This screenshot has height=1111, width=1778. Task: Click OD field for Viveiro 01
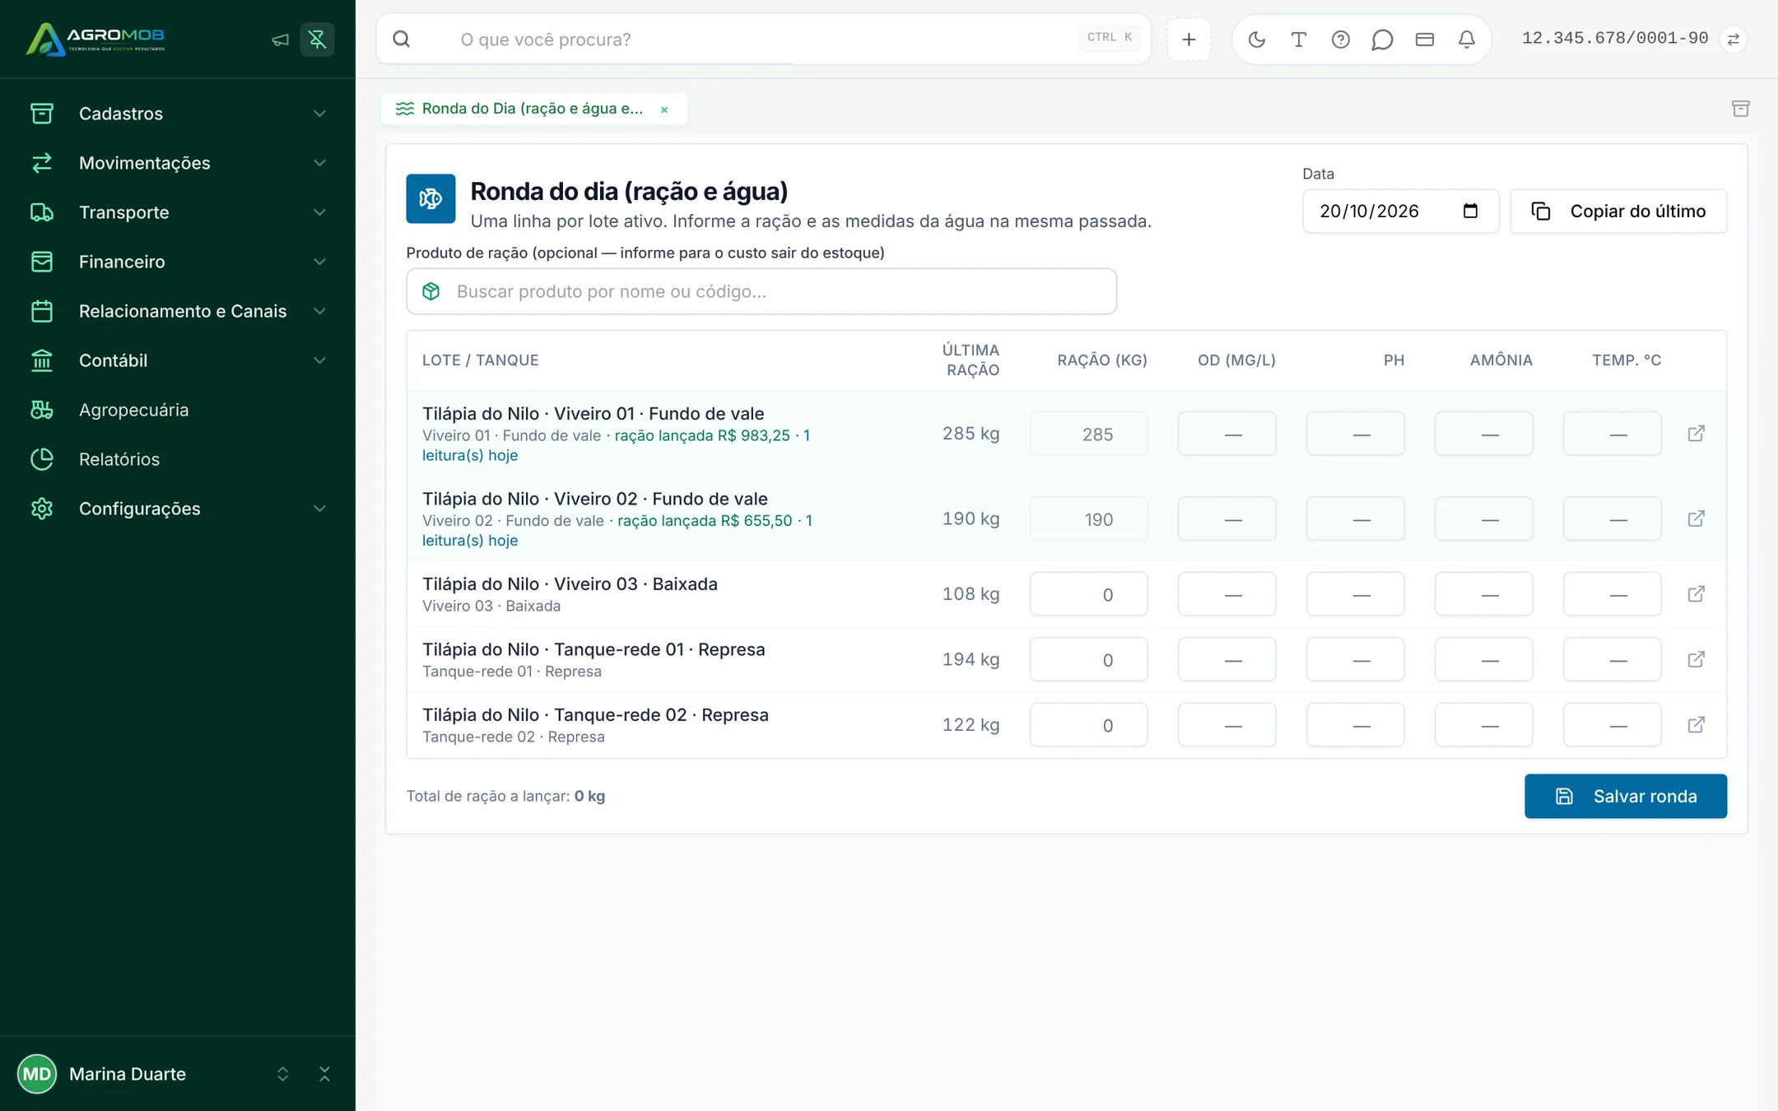(1226, 434)
